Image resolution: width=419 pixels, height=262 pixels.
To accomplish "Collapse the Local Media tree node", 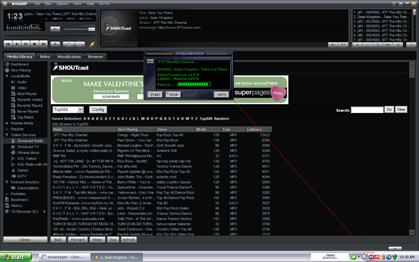I will tap(6, 76).
